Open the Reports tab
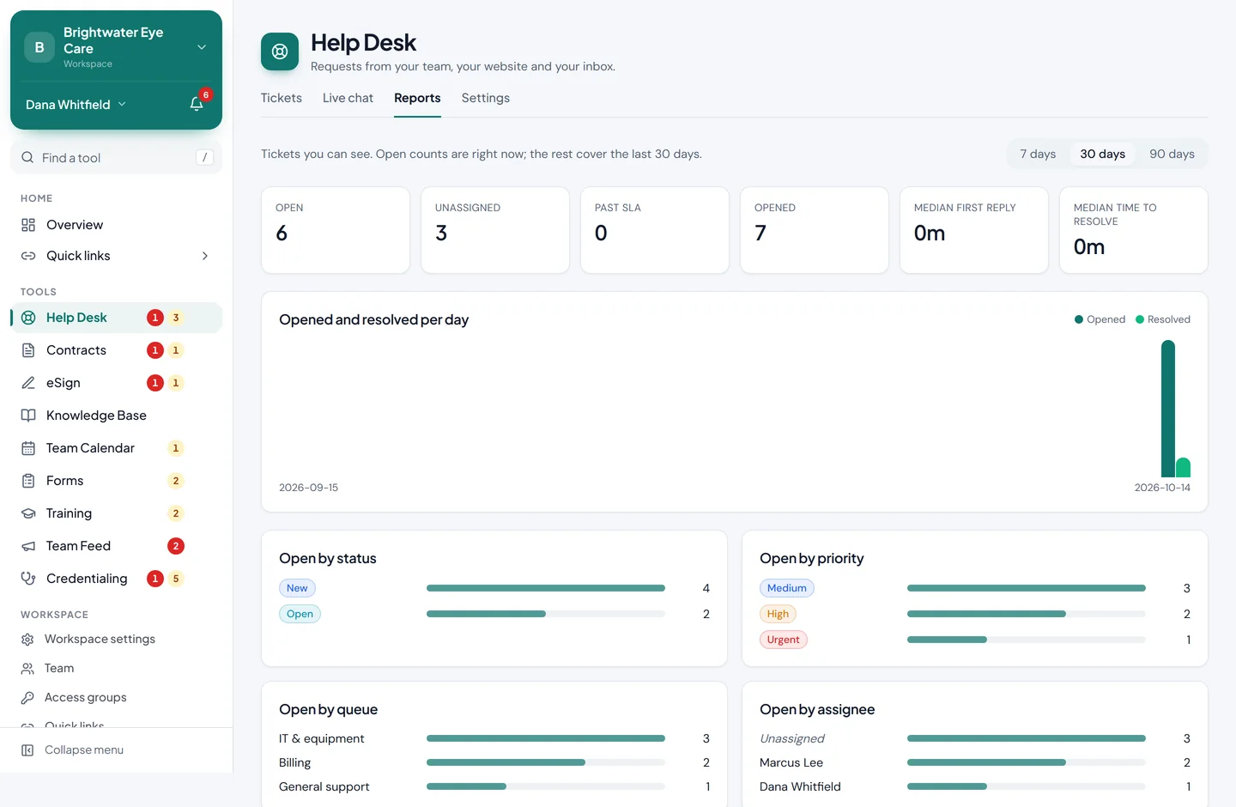This screenshot has height=807, width=1236. tap(417, 99)
